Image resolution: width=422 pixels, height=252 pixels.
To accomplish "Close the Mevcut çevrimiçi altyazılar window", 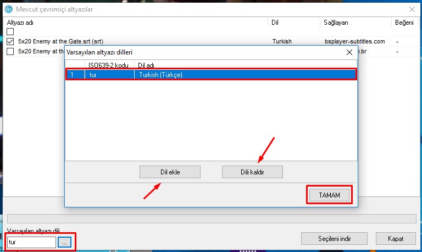I will tap(412, 8).
